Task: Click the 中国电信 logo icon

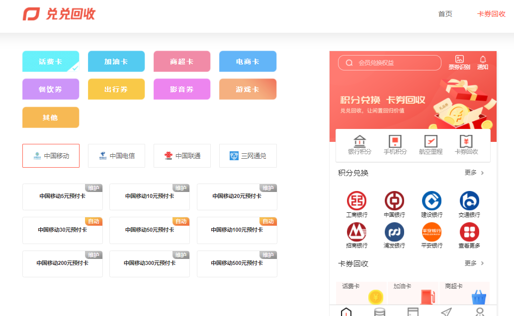Action: [103, 156]
